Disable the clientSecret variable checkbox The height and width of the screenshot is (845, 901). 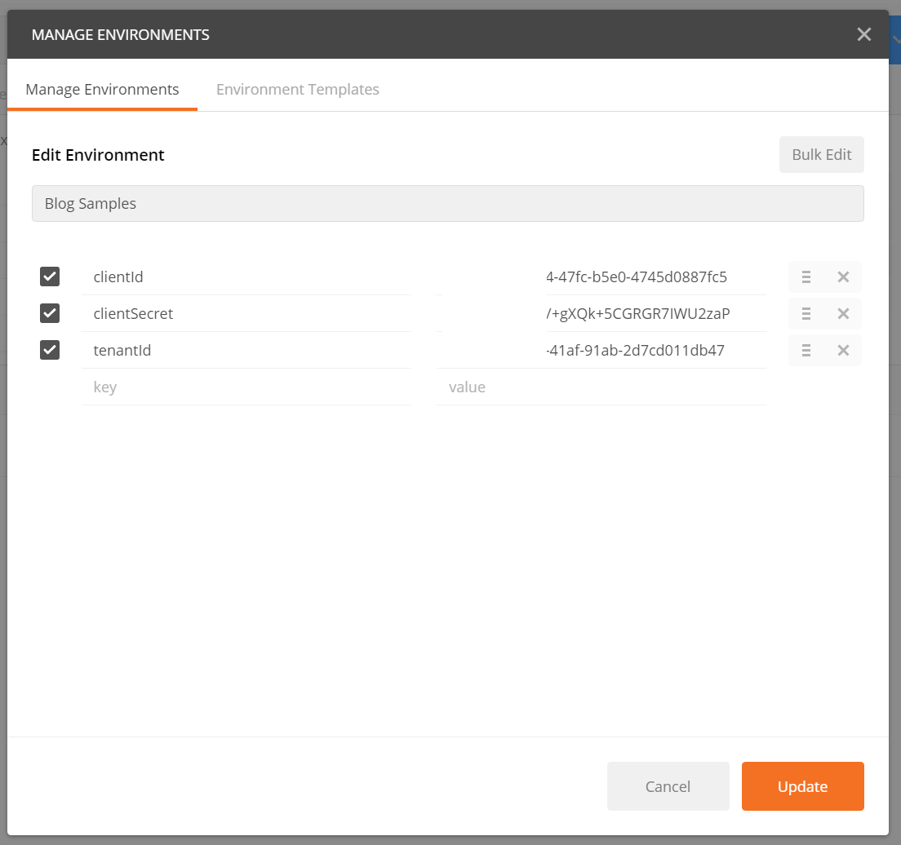[x=50, y=313]
